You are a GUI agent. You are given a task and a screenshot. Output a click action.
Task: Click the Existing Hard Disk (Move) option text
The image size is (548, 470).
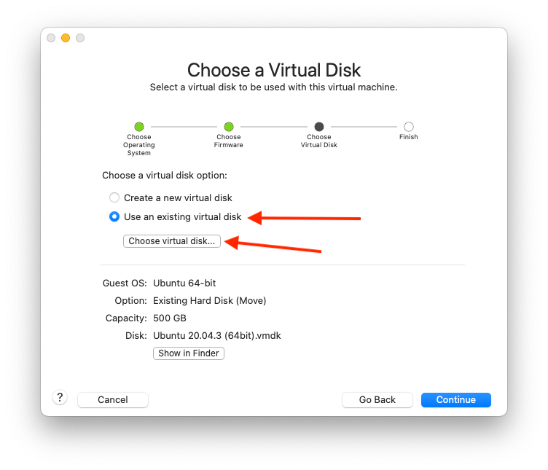(210, 300)
